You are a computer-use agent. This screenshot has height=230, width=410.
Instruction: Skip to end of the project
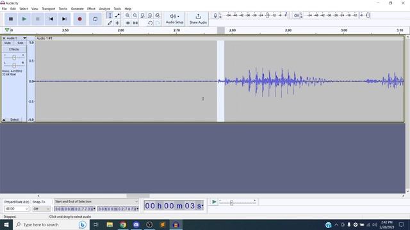64,19
